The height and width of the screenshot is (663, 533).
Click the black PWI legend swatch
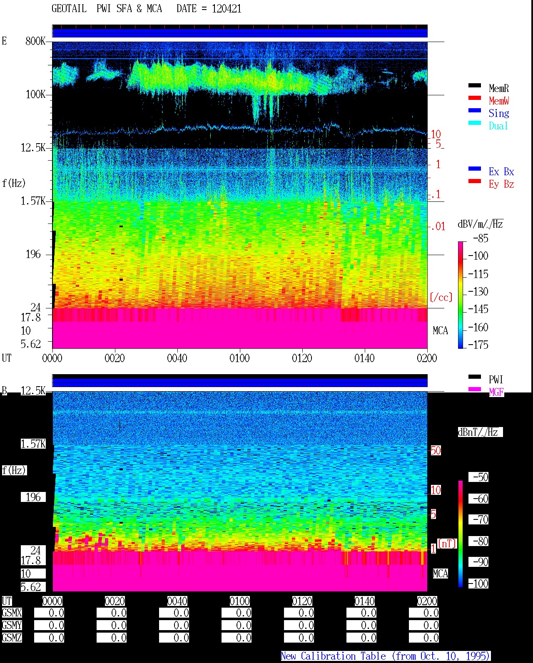click(x=475, y=377)
